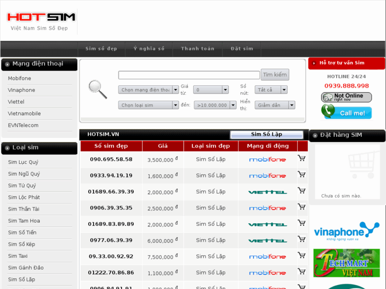Add 0977.06.39.39 to cart
386x289 pixels.
tap(302, 239)
